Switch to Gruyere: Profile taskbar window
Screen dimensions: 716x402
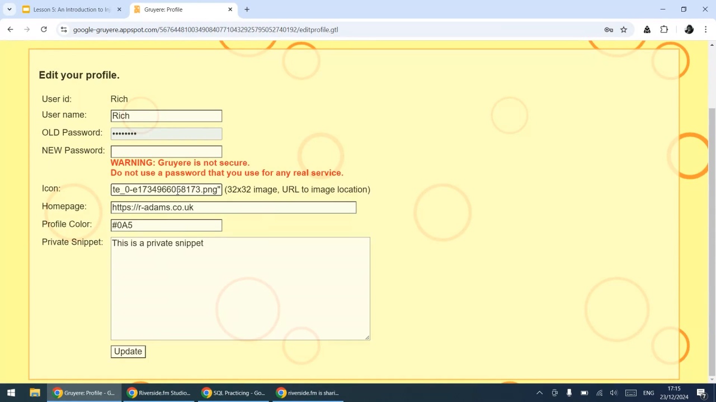coord(84,393)
